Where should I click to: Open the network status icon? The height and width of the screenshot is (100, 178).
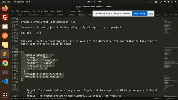[x=161, y=2]
